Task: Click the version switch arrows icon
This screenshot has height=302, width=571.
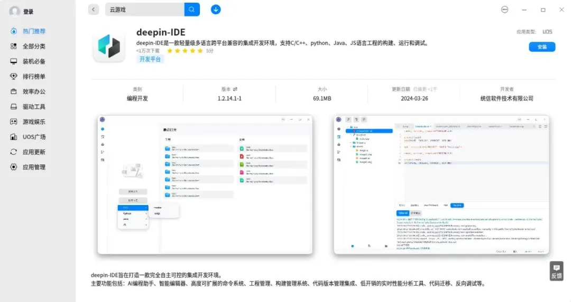Action: pos(235,89)
